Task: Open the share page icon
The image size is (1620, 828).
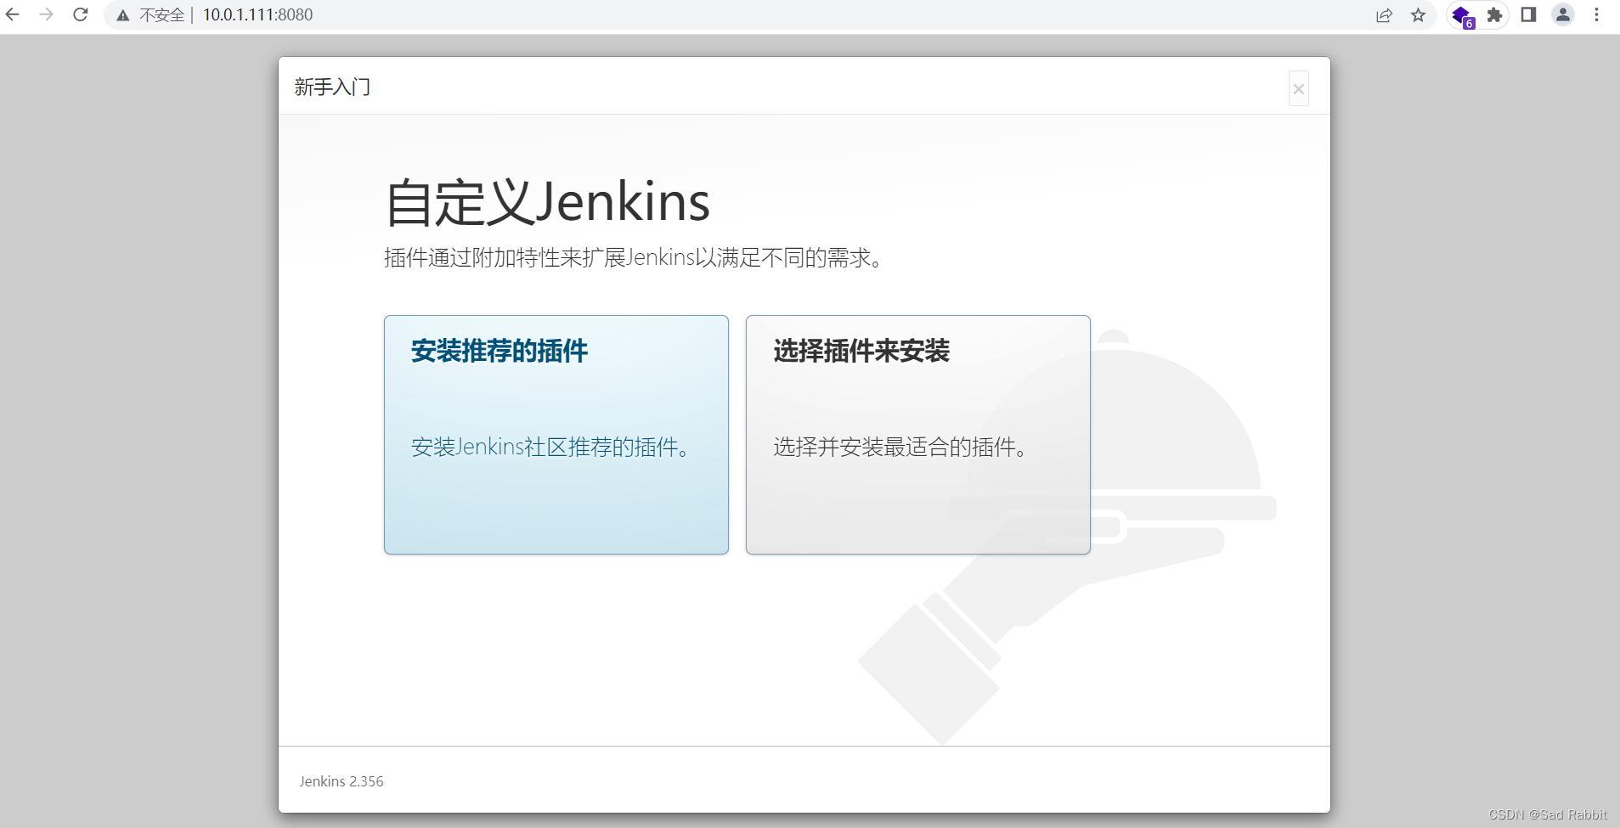Action: 1385,14
